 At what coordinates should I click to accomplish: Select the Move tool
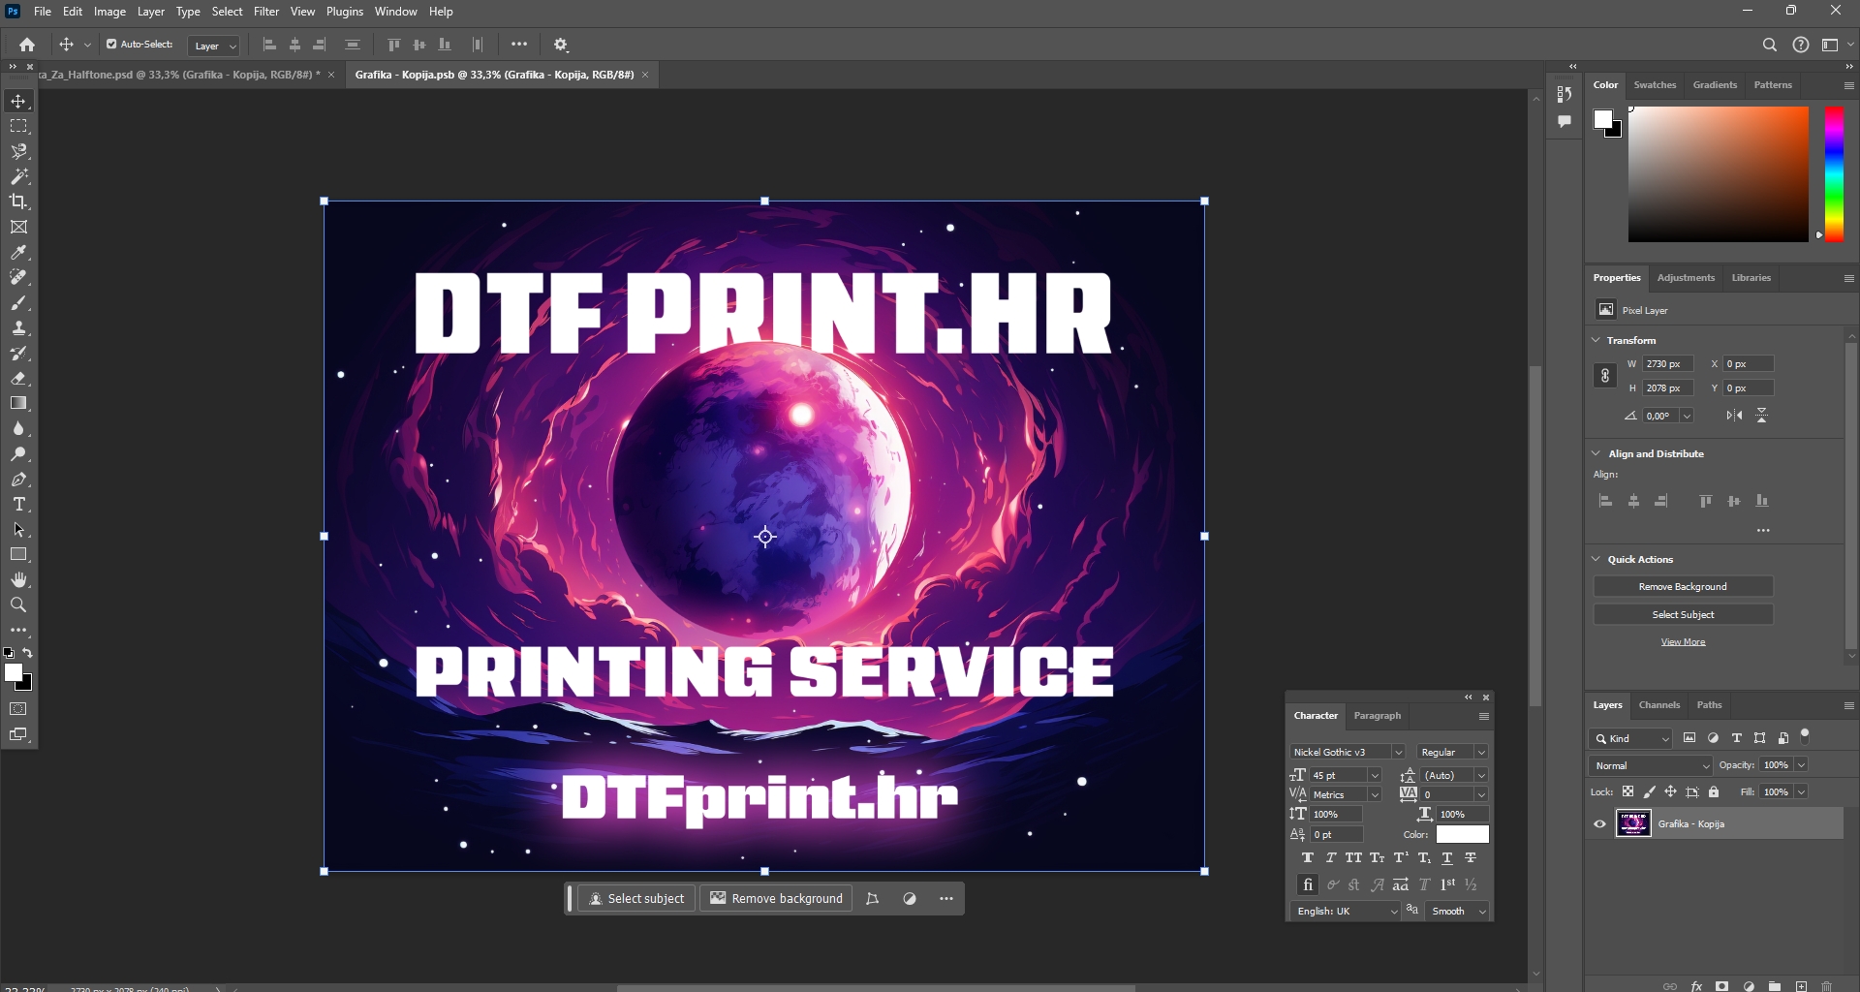tap(18, 101)
